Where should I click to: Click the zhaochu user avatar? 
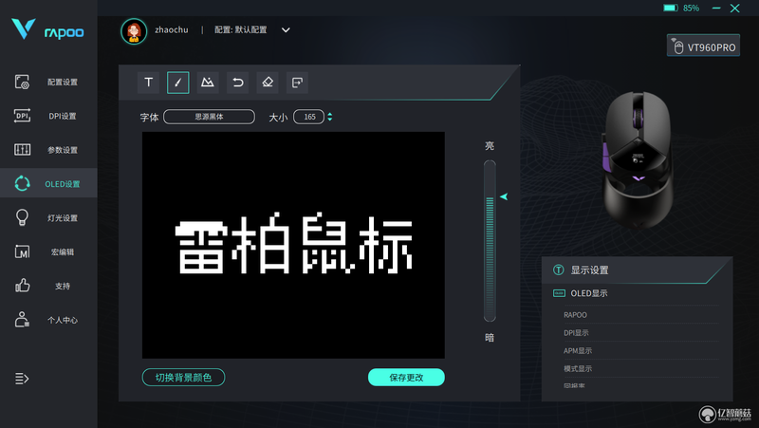(134, 31)
